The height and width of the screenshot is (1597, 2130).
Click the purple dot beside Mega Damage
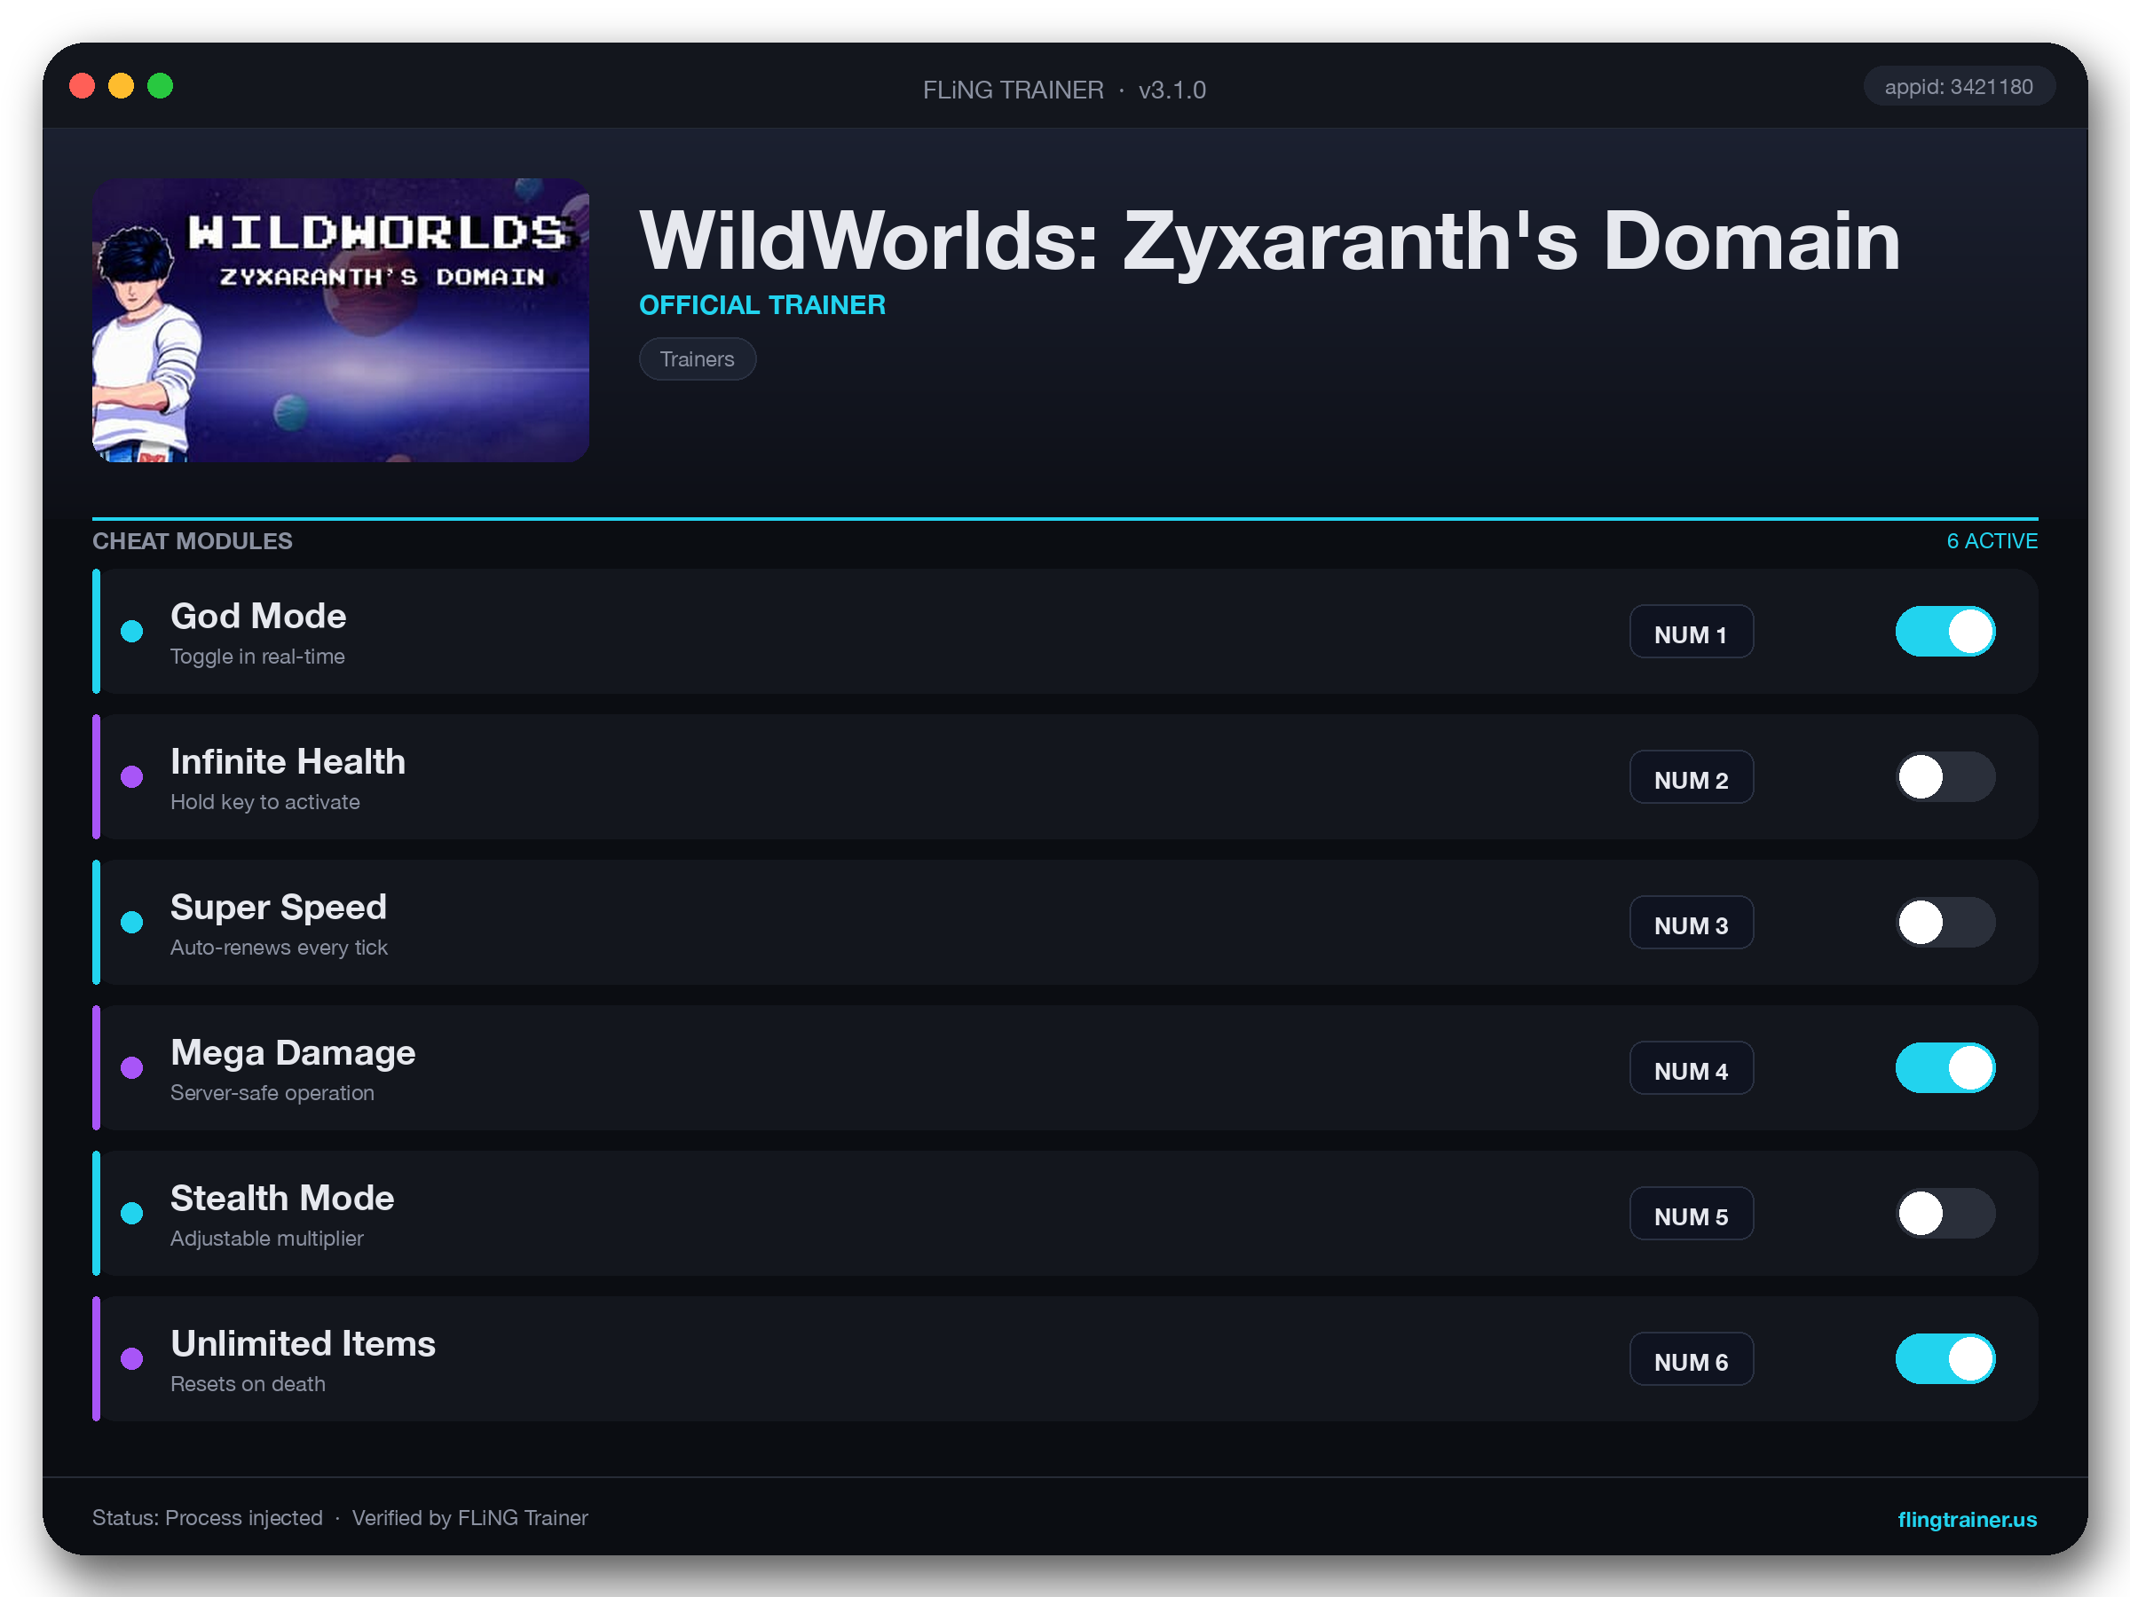tap(132, 1067)
